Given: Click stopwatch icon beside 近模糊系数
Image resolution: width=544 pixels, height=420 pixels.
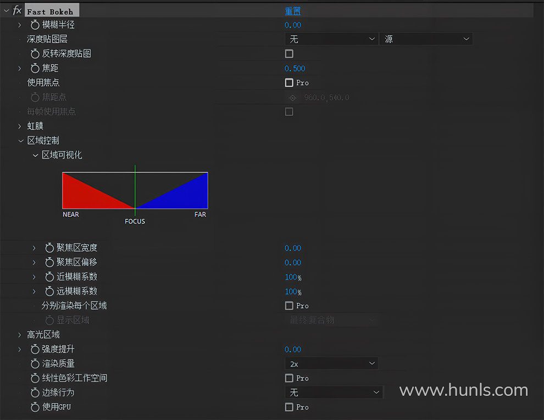Looking at the screenshot, I should [49, 277].
